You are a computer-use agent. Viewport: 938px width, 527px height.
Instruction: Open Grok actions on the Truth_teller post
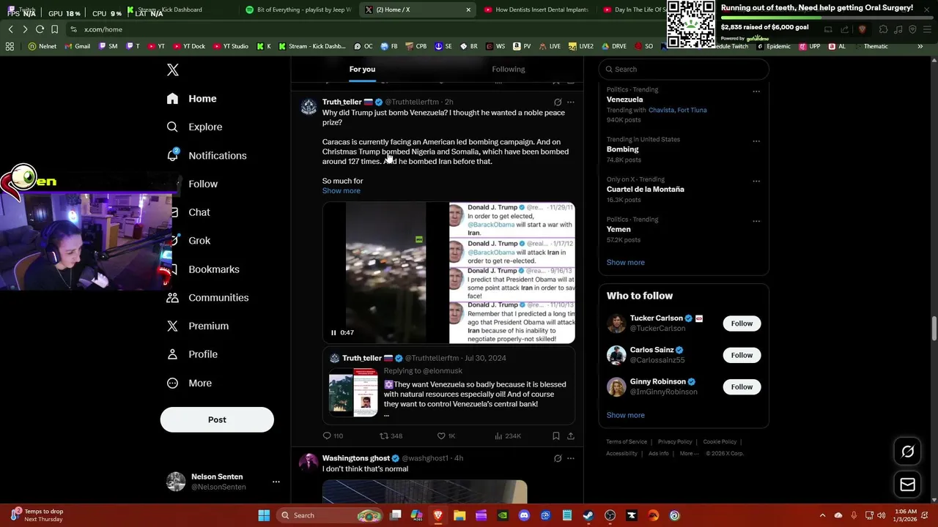tap(558, 102)
